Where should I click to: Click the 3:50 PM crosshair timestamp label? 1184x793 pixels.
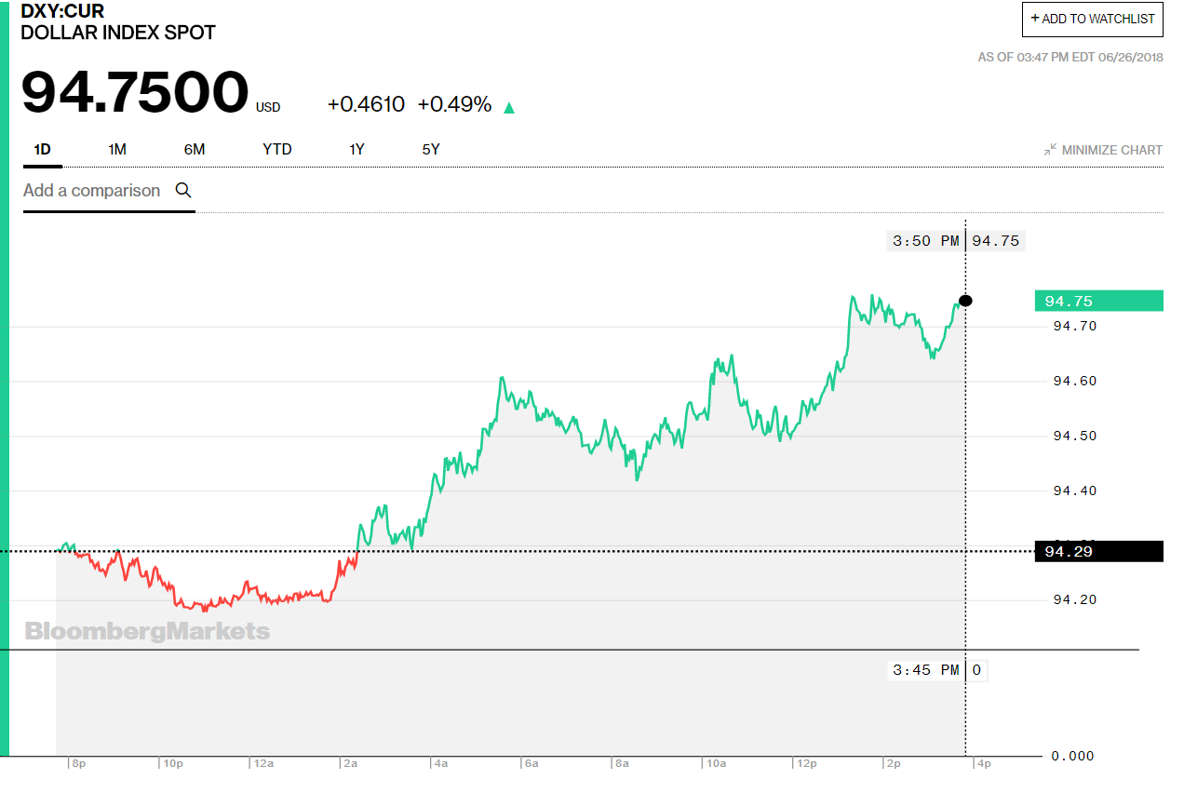click(924, 240)
